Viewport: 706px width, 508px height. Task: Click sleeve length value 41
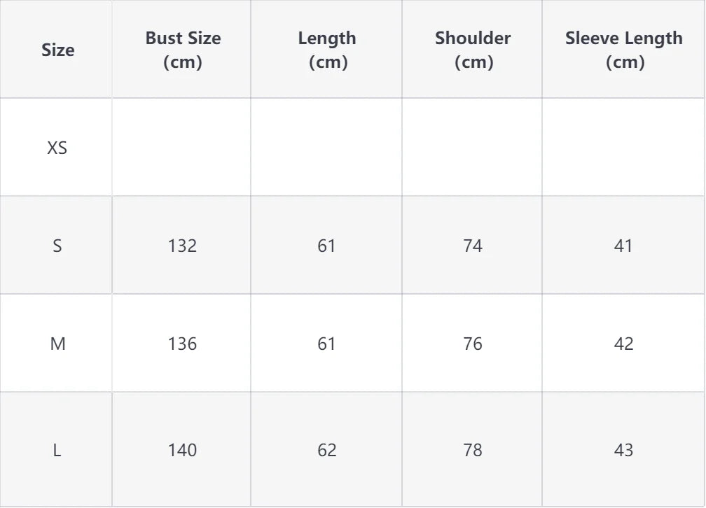pos(623,246)
